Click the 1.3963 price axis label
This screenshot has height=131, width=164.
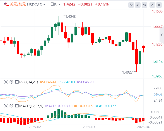click(x=157, y=76)
